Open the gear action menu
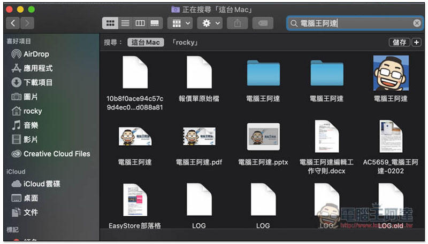The image size is (428, 244). point(210,23)
